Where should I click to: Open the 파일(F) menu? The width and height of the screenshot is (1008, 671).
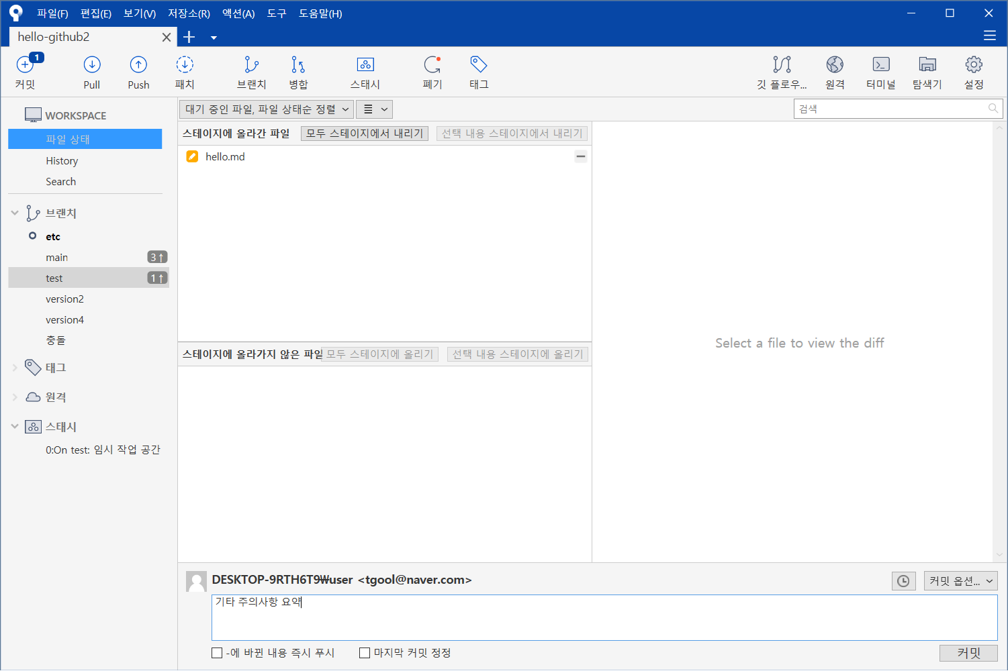(52, 13)
